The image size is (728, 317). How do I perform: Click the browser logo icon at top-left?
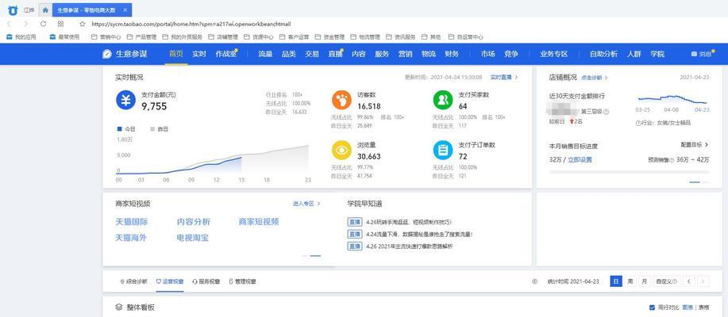13,10
